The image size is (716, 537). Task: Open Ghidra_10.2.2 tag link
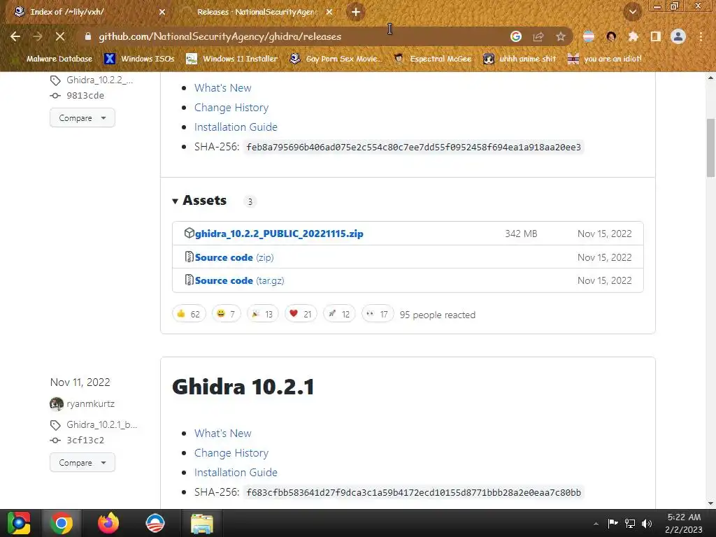(99, 80)
